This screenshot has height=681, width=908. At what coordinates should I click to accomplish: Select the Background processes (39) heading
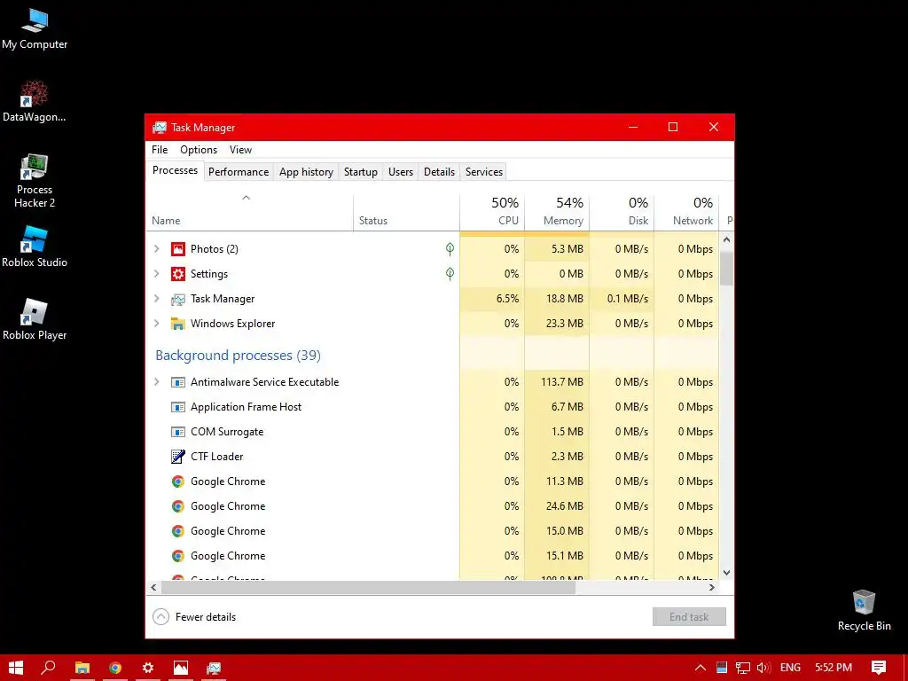238,355
